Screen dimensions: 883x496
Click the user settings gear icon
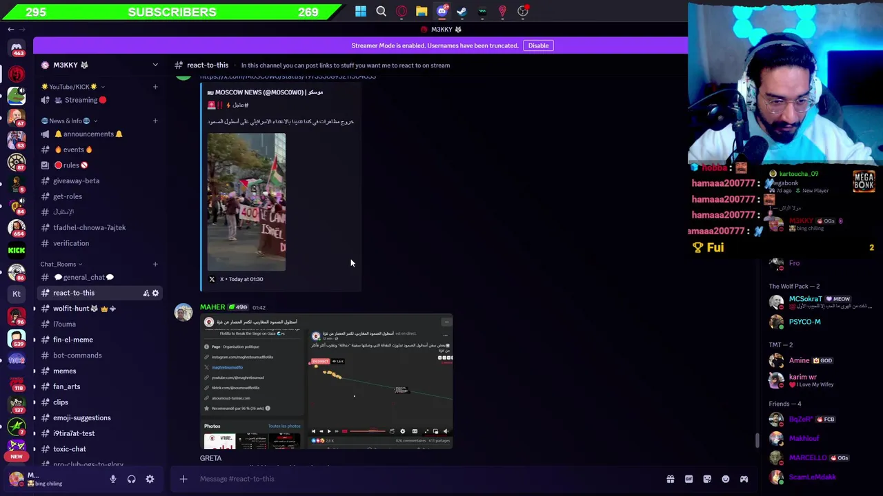150,479
